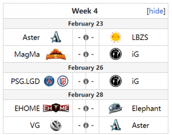Click the MagMa team logo

point(56,54)
